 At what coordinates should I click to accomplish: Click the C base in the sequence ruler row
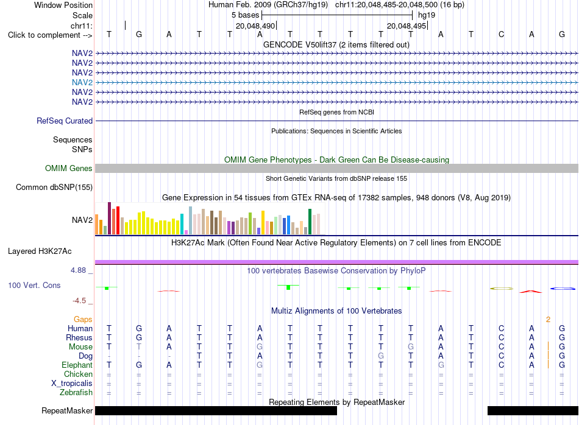(501, 34)
